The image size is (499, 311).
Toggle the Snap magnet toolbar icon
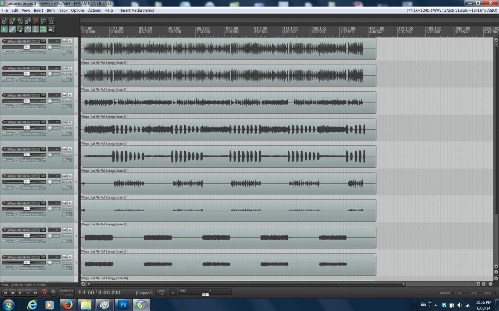pos(43,29)
